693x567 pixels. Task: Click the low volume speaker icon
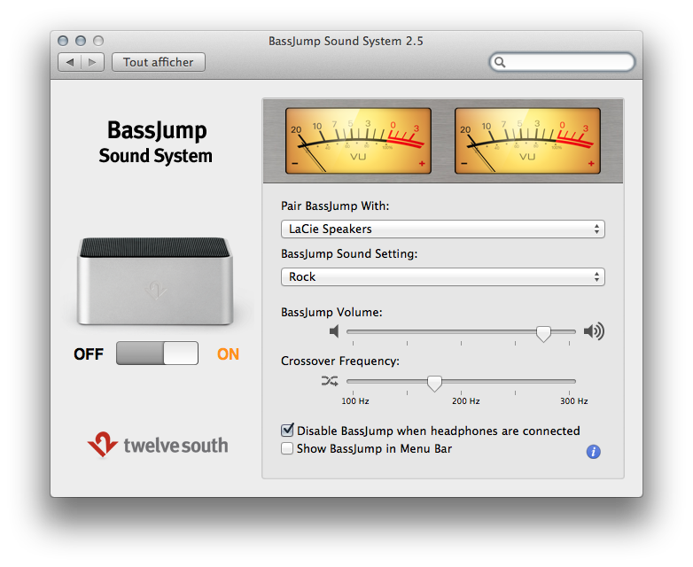334,331
